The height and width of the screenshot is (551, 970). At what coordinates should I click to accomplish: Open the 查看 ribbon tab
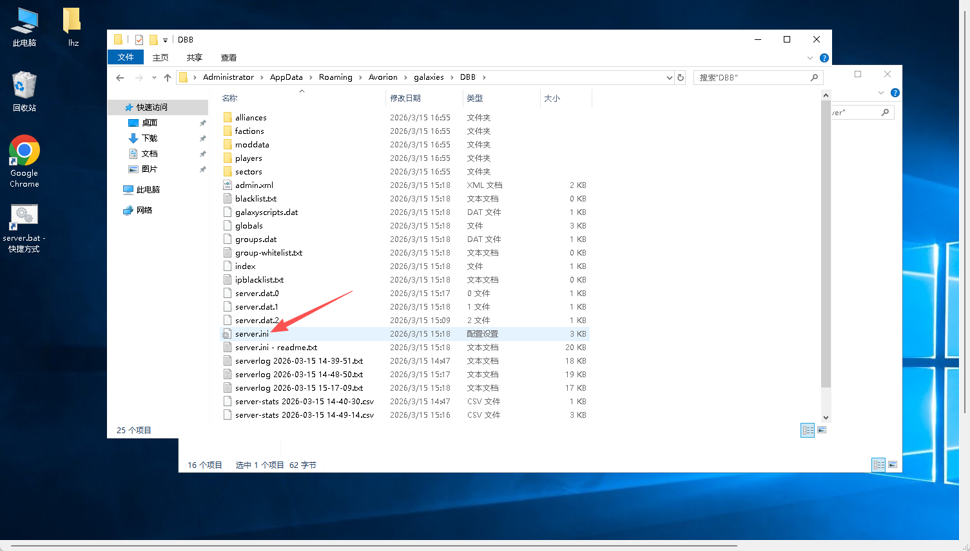pos(228,57)
